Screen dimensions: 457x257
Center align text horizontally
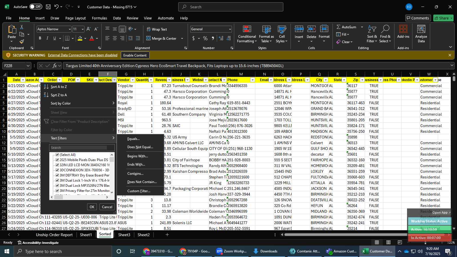[115, 38]
